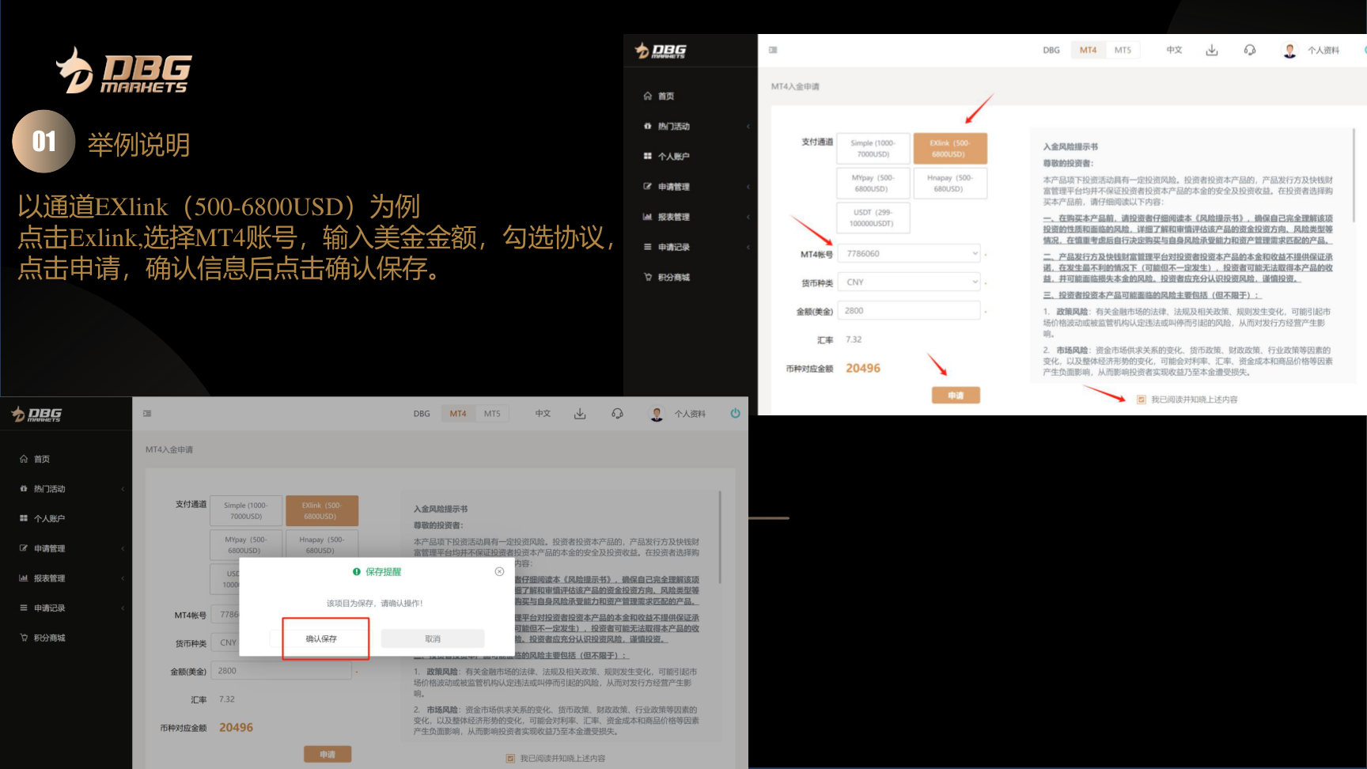Check 我已阅读并知晓上述内容 box in arrow-annotated screenshot
This screenshot has height=769, width=1367.
(1141, 400)
